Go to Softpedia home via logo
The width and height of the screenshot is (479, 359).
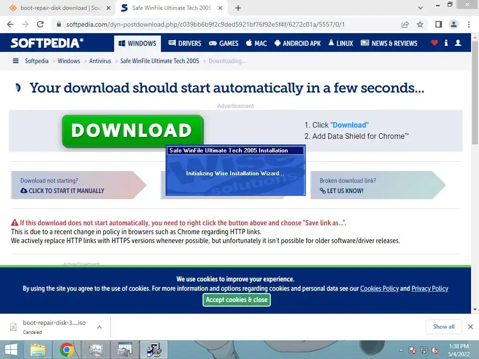[47, 43]
